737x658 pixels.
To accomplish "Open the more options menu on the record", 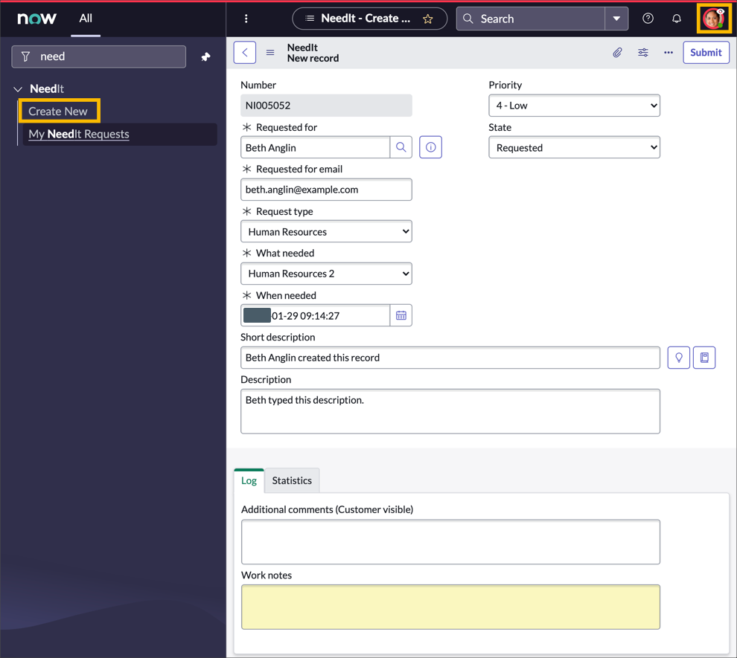I will pos(668,52).
